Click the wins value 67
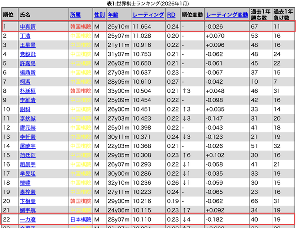The image size is (297, 228). [x=255, y=26]
